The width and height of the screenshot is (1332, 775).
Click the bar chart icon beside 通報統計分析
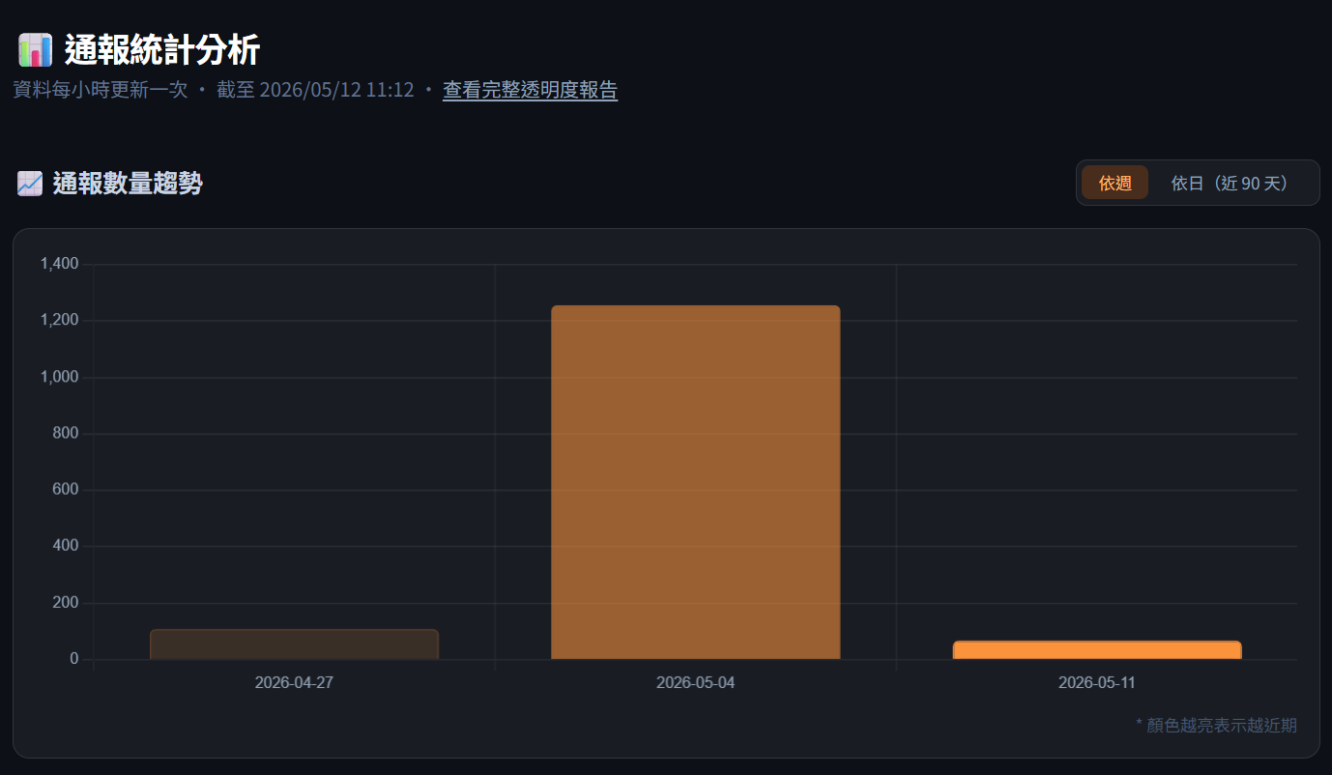pyautogui.click(x=35, y=49)
